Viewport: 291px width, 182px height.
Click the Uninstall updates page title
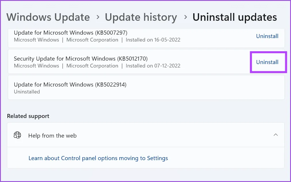click(x=234, y=17)
